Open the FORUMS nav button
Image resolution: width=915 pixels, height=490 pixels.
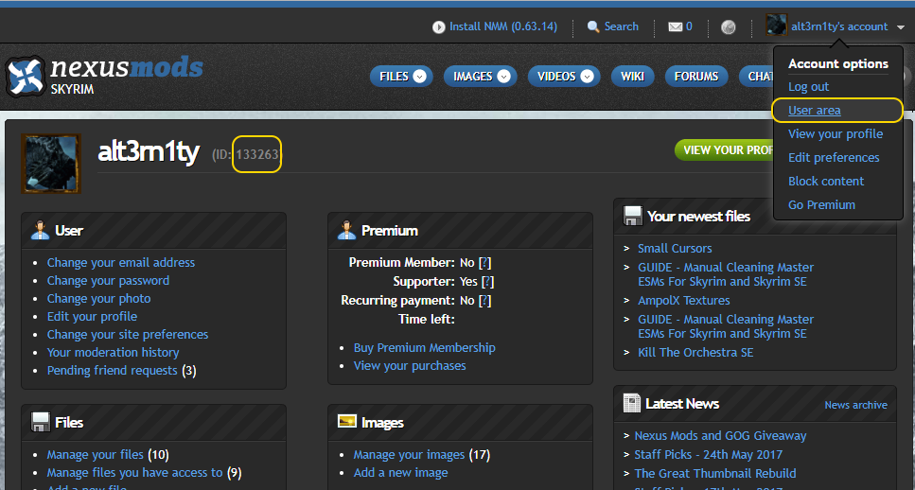tap(696, 77)
